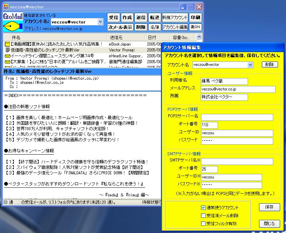Click the document icon of 低価格・高性能 mail
Viewport: 286px width, 233px height.
point(8,50)
